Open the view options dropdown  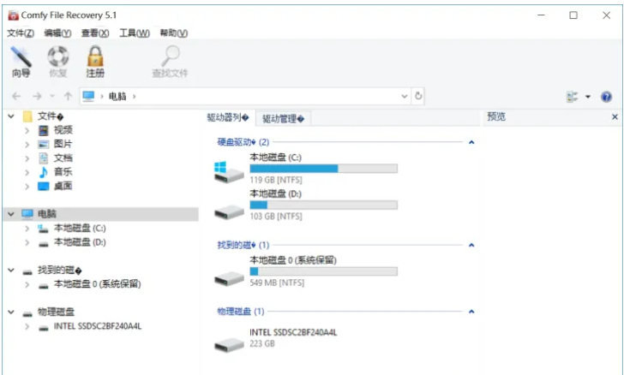pos(588,97)
